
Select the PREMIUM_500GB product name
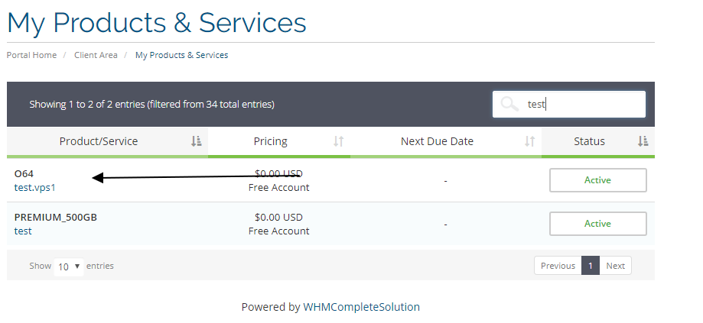pos(56,218)
